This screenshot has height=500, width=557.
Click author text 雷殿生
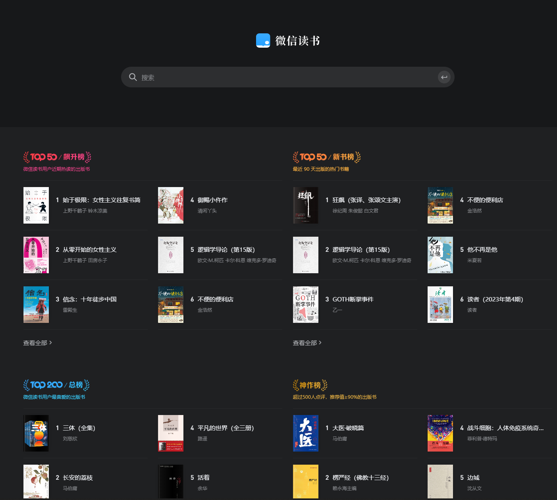[x=70, y=310]
